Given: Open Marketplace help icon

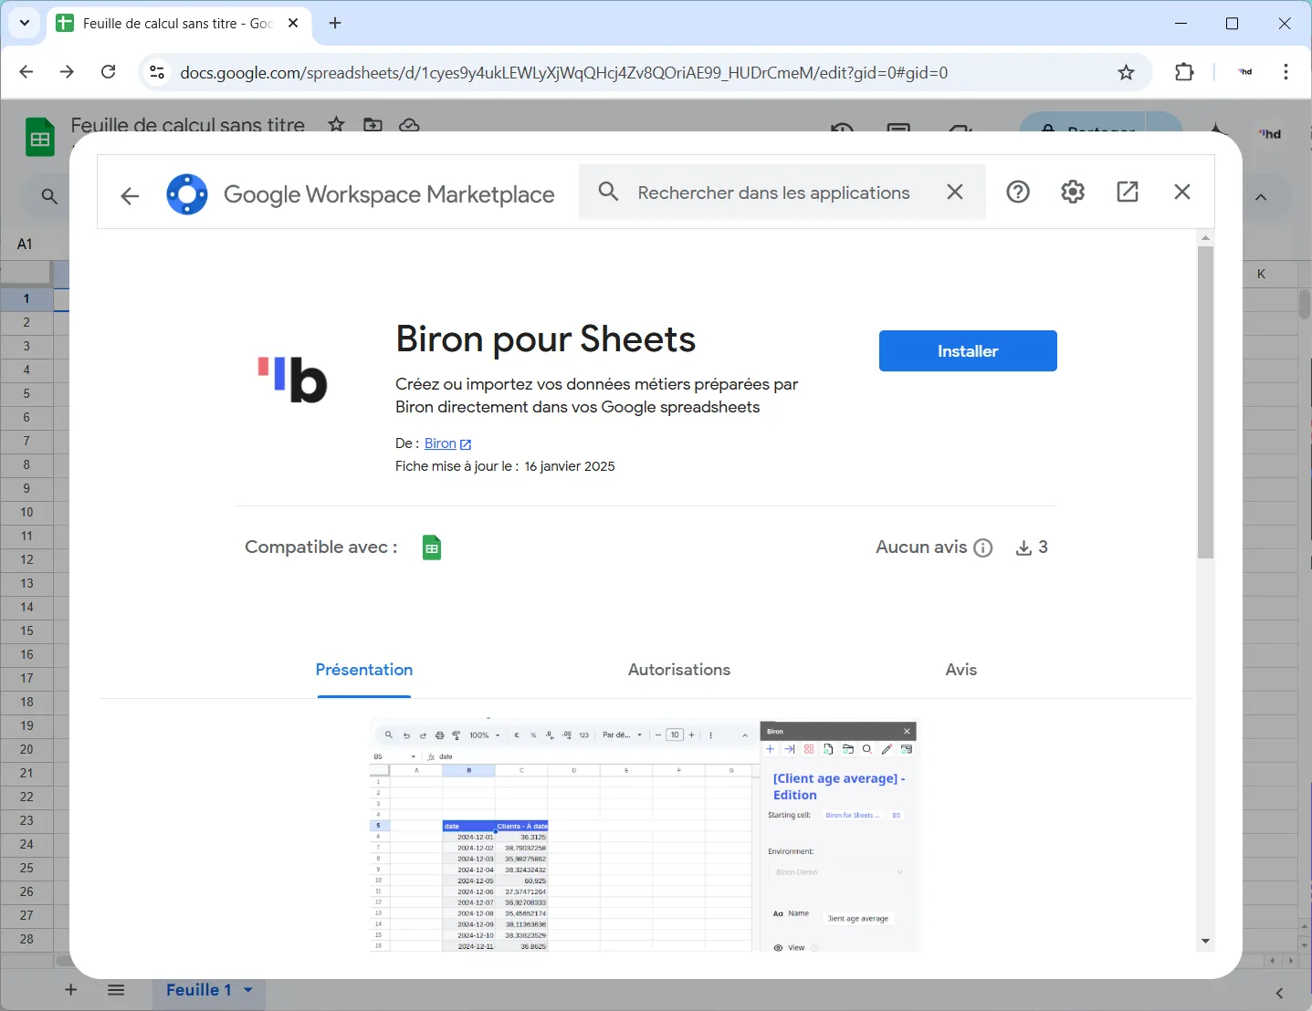Looking at the screenshot, I should click(1018, 192).
